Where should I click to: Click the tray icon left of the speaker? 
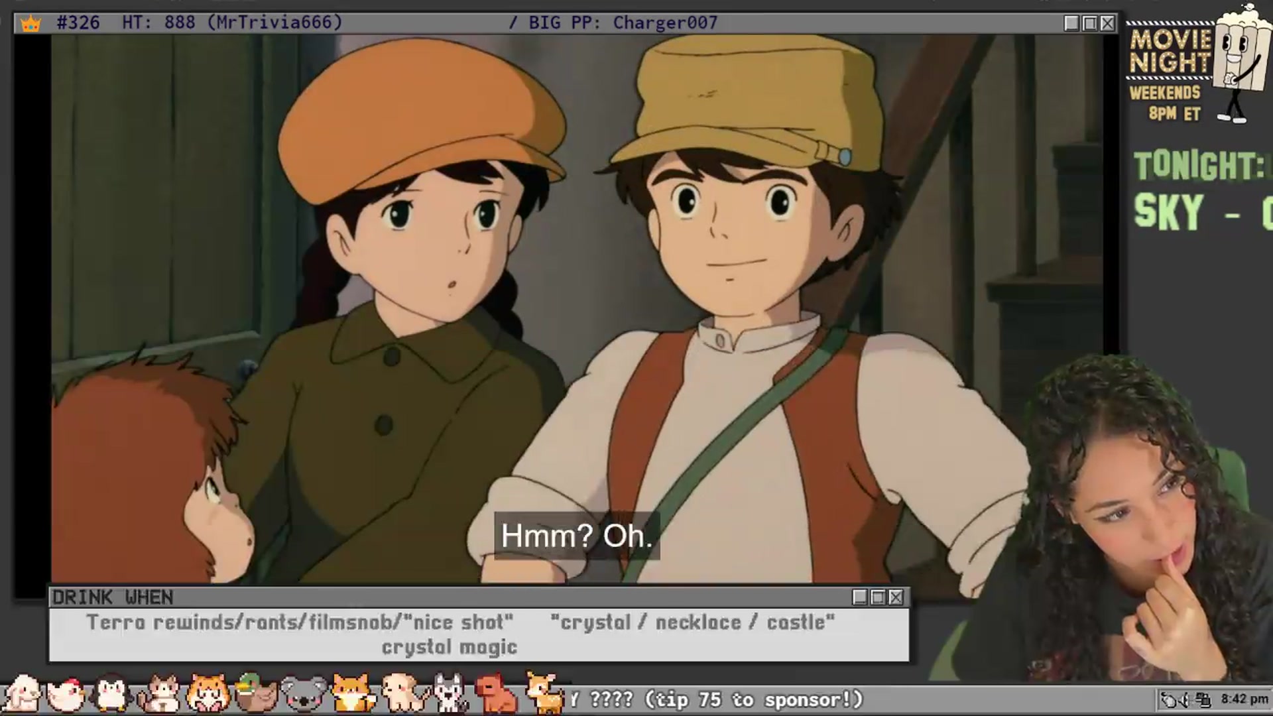[x=1170, y=699]
